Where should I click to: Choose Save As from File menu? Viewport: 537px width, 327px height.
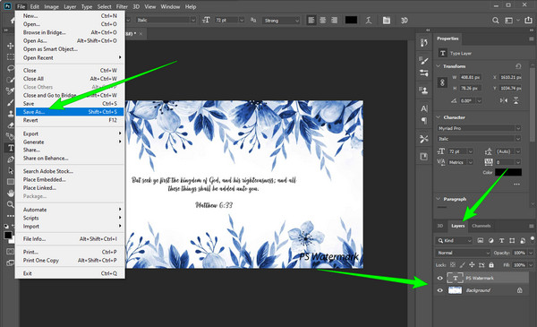[x=70, y=112]
